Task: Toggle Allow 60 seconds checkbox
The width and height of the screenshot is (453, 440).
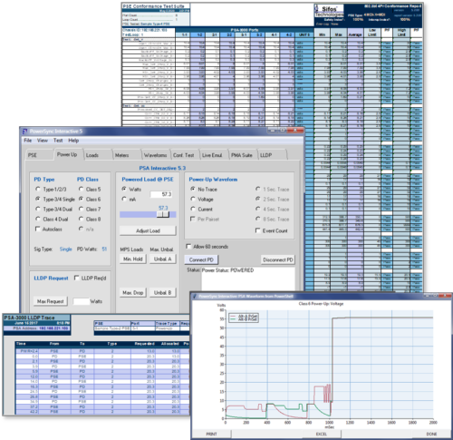Action: [188, 247]
